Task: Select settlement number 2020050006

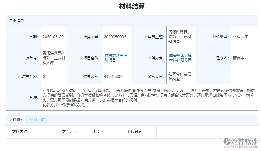Action: pyautogui.click(x=115, y=37)
